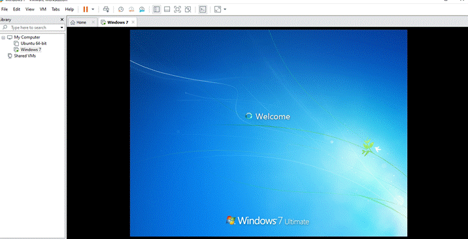Click the Type here to search field
The width and height of the screenshot is (468, 239).
pyautogui.click(x=32, y=27)
